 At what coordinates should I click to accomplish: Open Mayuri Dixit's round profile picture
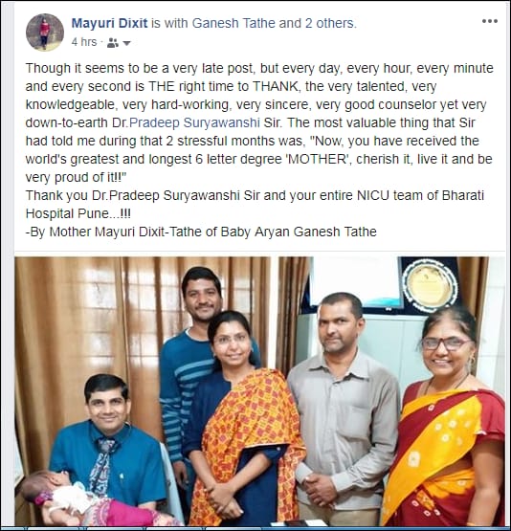[44, 33]
